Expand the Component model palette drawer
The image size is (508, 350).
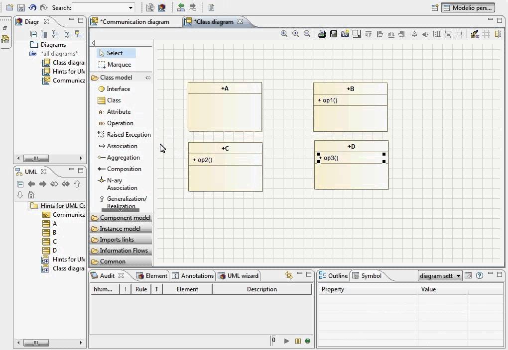(x=121, y=218)
